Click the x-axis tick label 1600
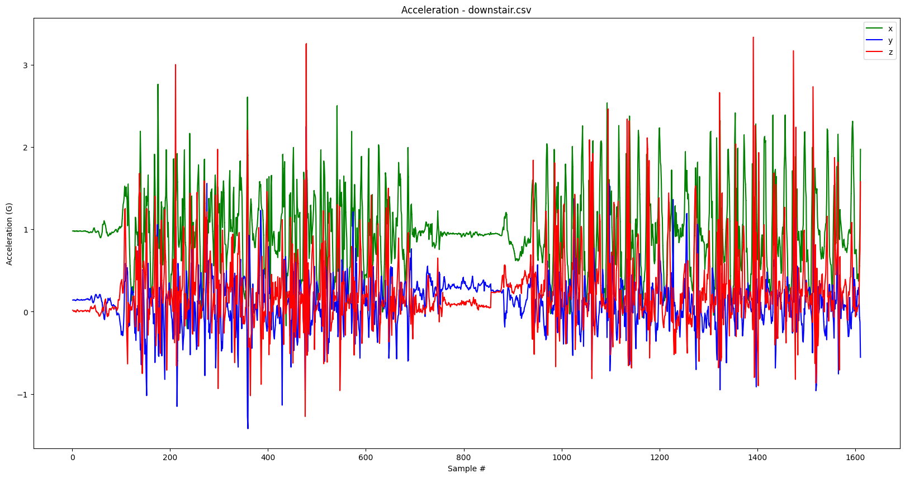 pyautogui.click(x=855, y=457)
